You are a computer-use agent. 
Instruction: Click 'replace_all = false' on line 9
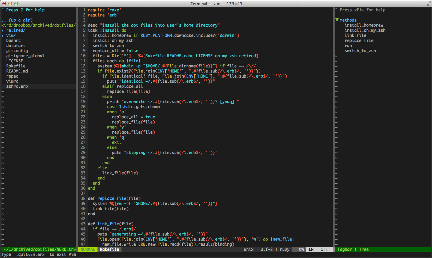pos(115,51)
